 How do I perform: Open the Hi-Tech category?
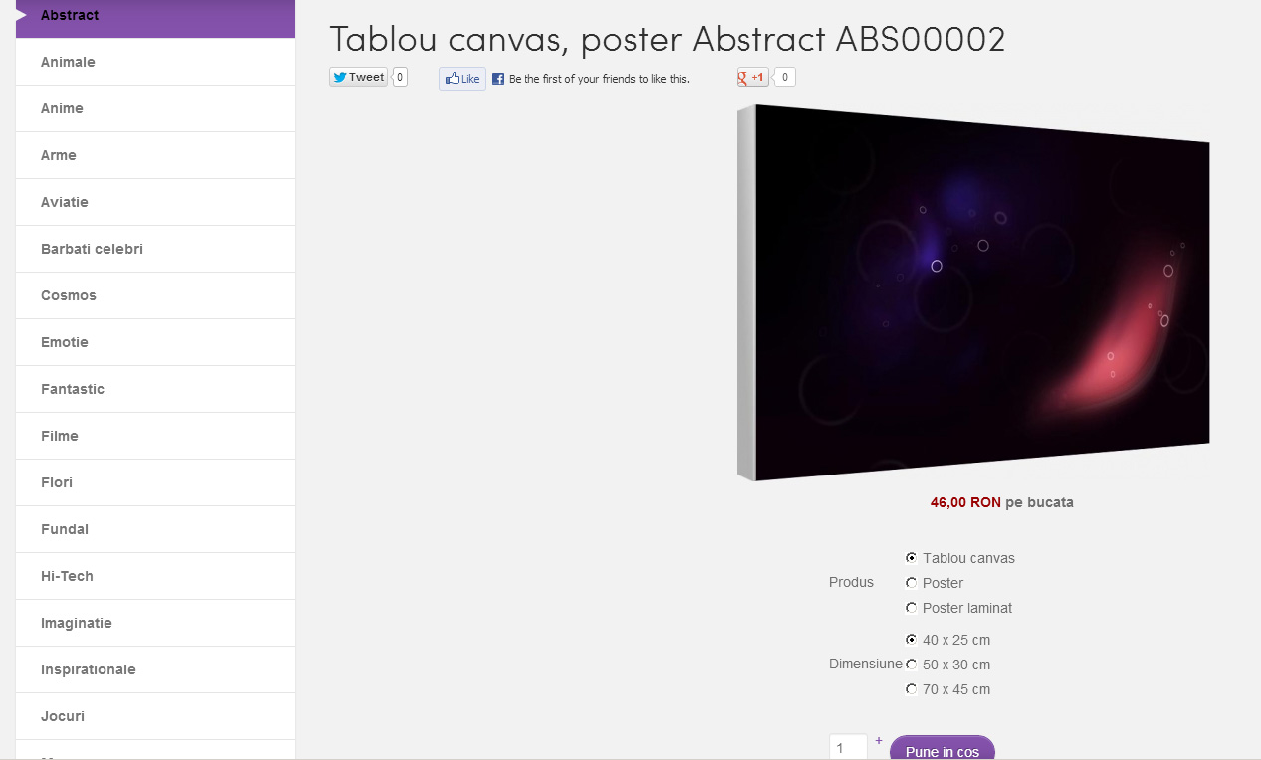click(x=155, y=576)
